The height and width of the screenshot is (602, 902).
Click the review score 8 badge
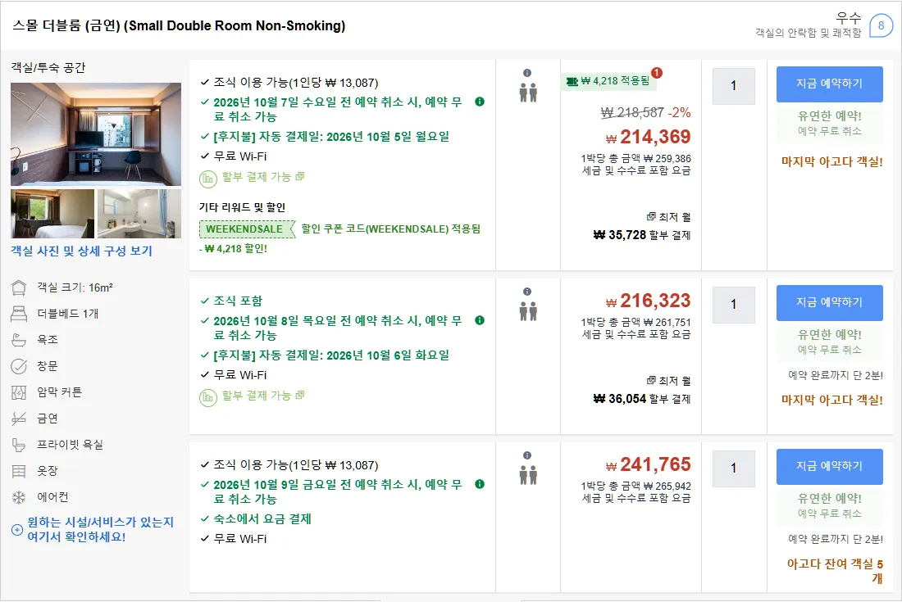(x=881, y=26)
